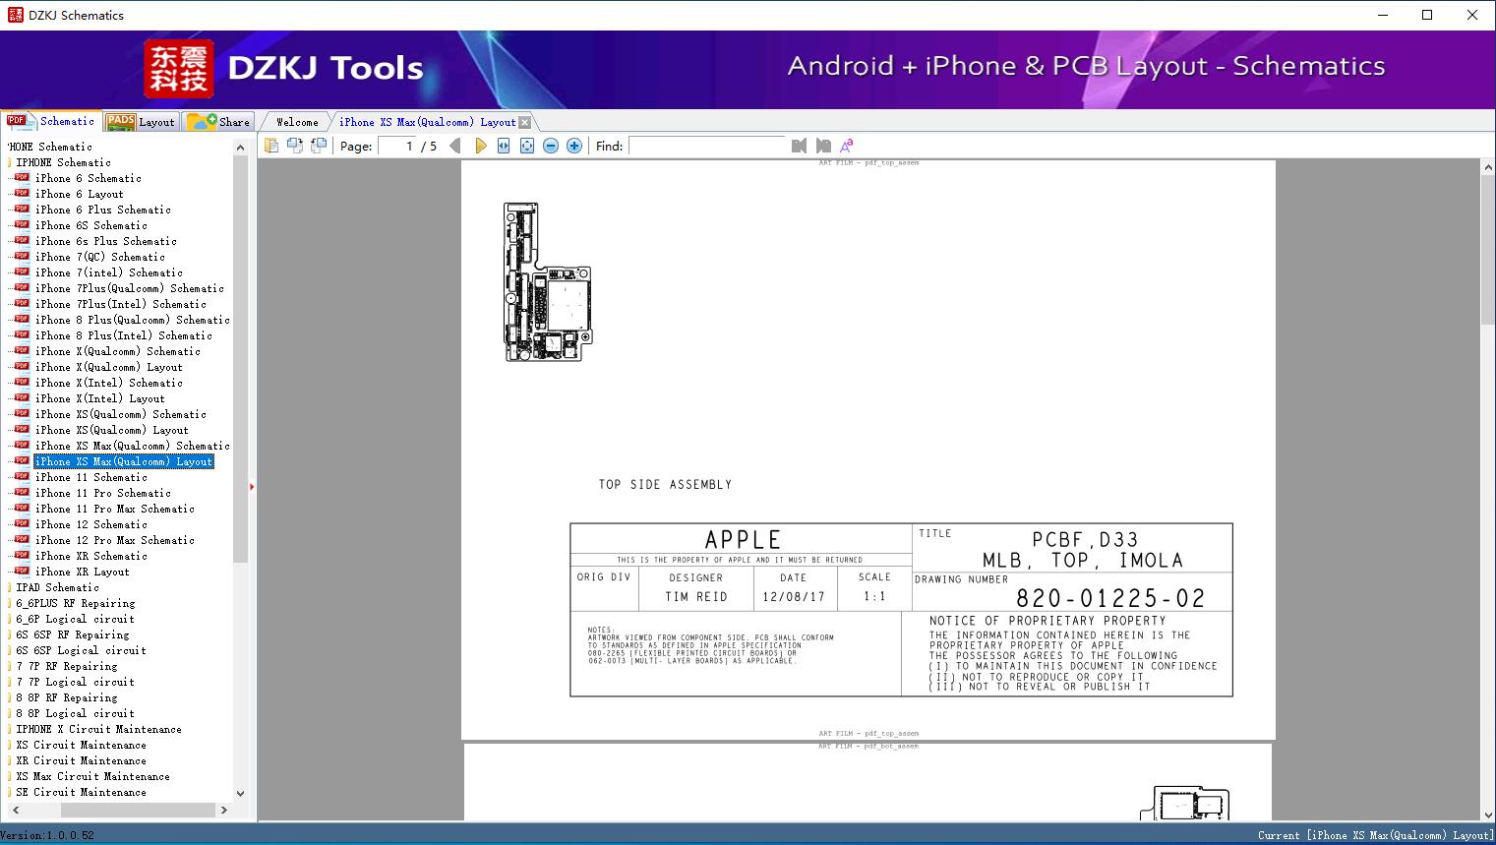Viewport: 1496px width, 845px height.
Task: Open iPhone 12 Pro Max Schematic
Action: click(115, 540)
